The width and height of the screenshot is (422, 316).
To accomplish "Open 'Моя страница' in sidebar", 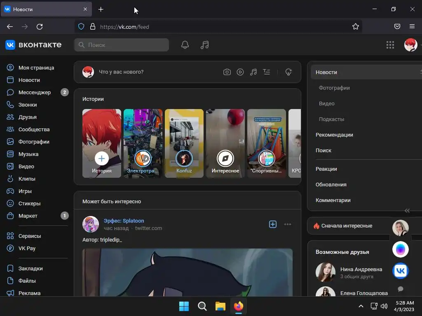I will point(37,68).
